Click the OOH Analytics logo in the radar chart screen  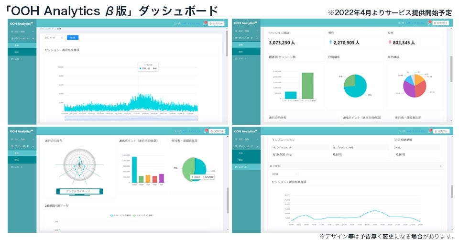(x=22, y=131)
